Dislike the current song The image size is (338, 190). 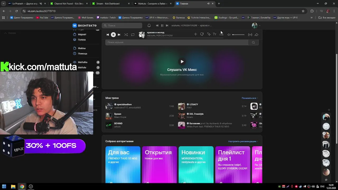coord(202,34)
